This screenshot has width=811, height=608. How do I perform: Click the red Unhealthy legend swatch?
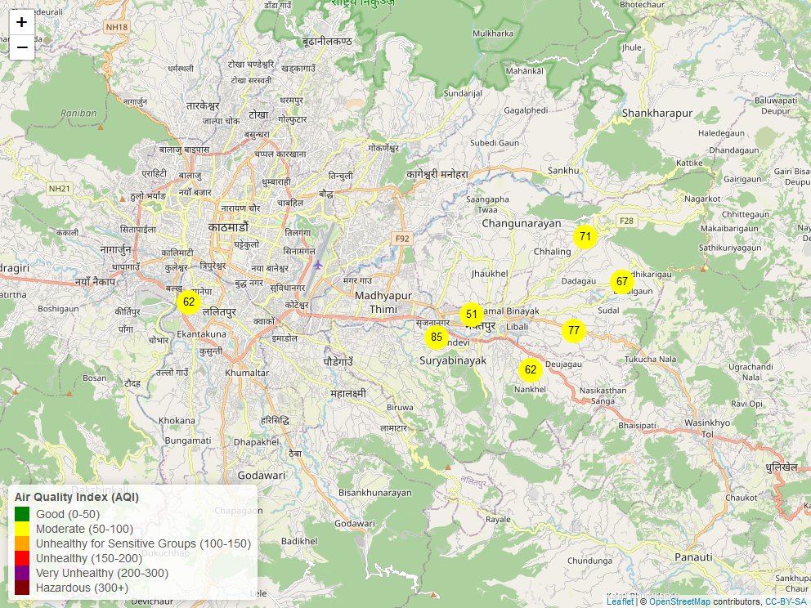point(22,558)
